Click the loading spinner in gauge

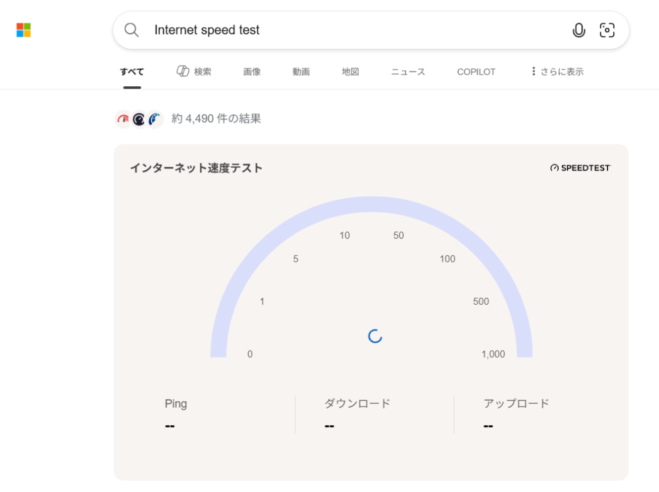(375, 336)
